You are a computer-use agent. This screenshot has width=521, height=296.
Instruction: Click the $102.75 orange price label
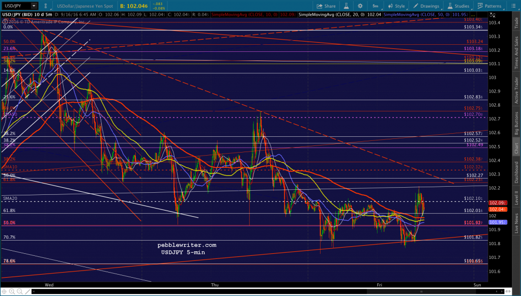[473, 108]
